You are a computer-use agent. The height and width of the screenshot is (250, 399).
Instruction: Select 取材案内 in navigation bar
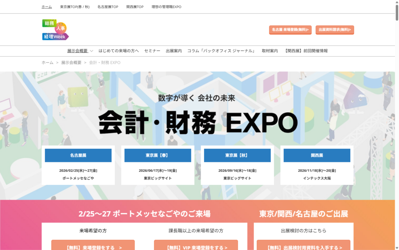pyautogui.click(x=270, y=51)
